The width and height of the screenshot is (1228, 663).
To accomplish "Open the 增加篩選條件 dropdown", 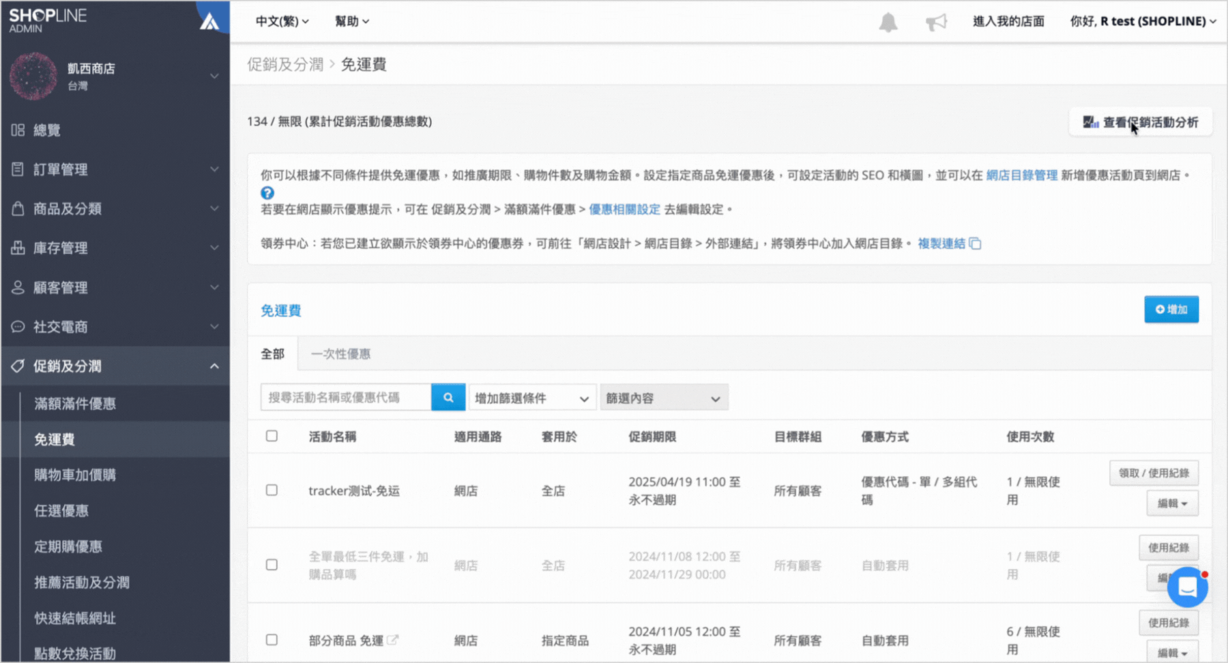I will coord(532,398).
